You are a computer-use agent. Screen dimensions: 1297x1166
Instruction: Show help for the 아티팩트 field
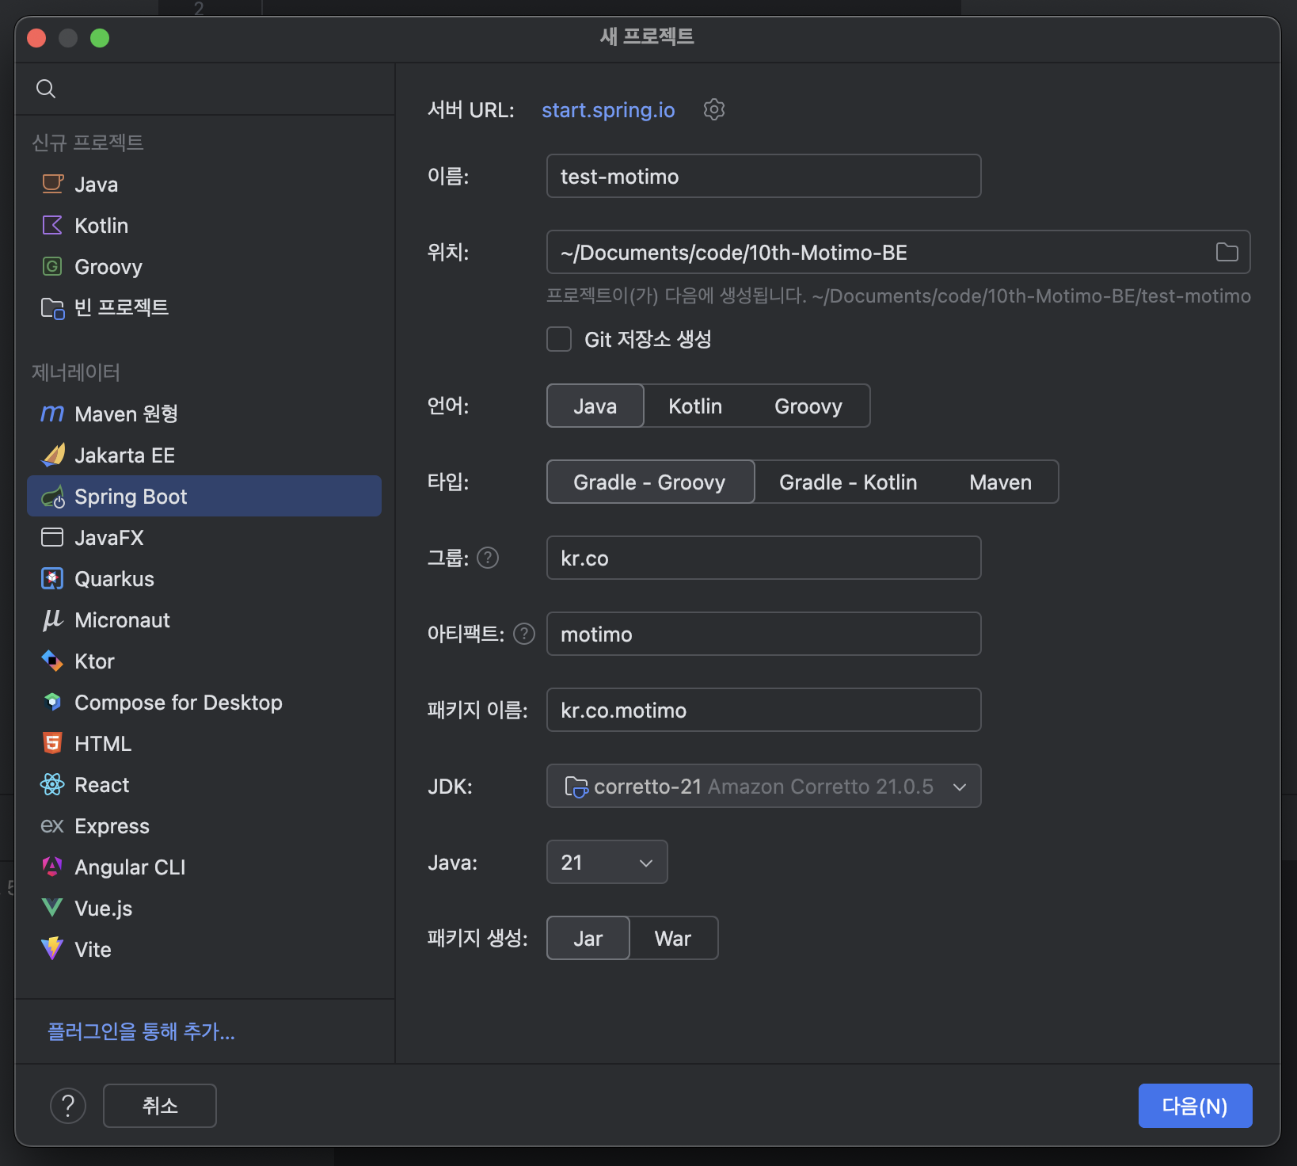(x=524, y=634)
